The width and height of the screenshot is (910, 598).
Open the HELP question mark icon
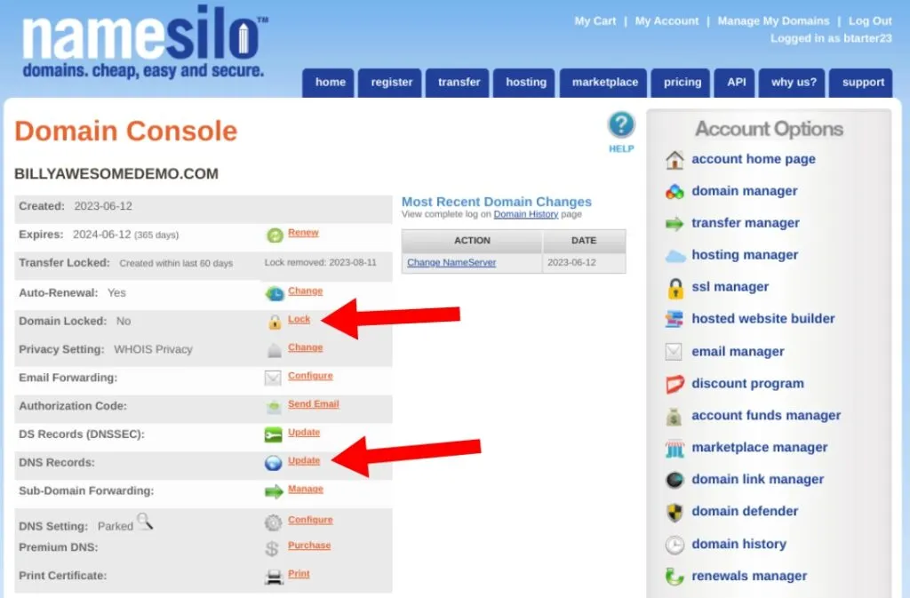tap(619, 125)
